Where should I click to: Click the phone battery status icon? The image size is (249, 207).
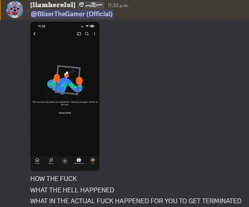coord(92,26)
